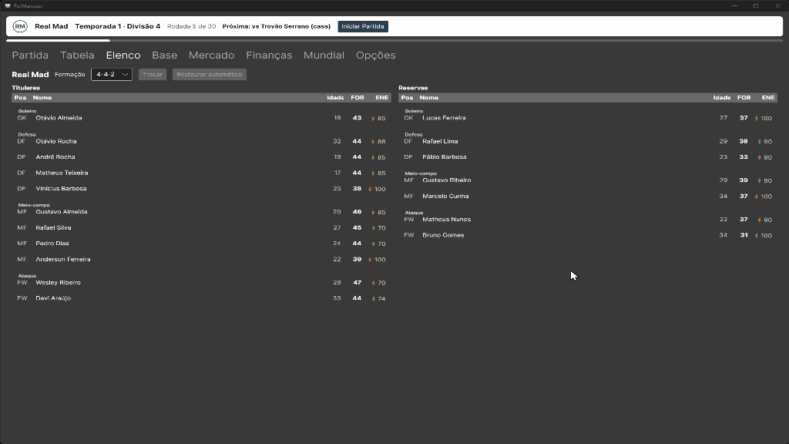The width and height of the screenshot is (789, 444).
Task: Select reserve defender Fábio Barbosa
Action: (588, 157)
